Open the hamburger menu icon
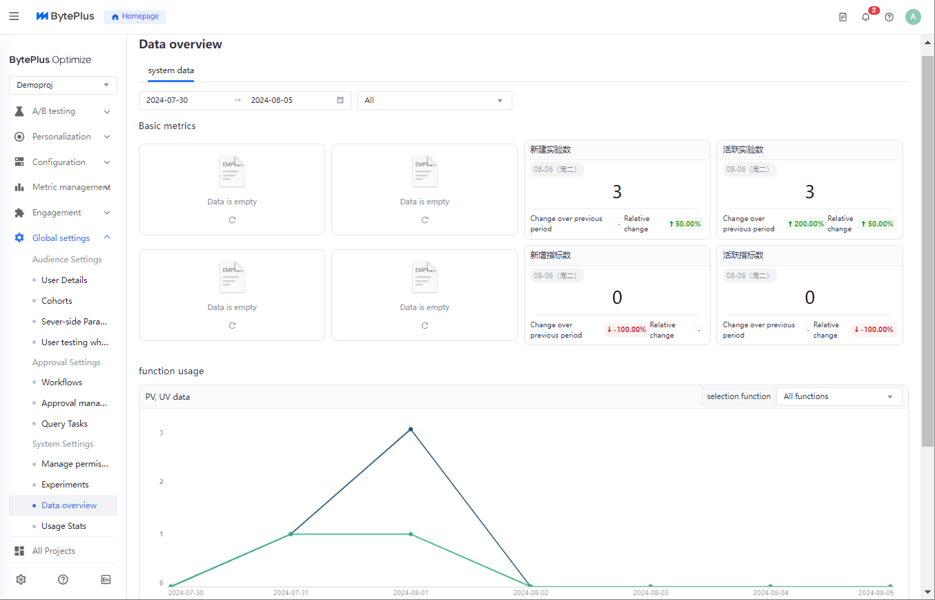 point(14,17)
